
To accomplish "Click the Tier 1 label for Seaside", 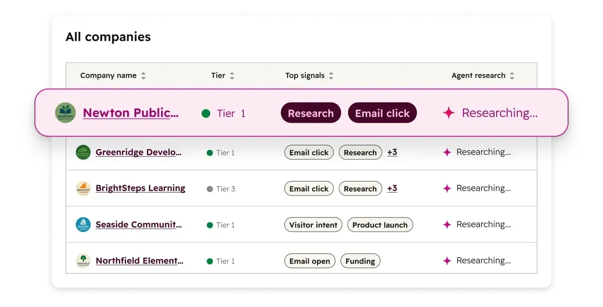I will coord(225,225).
